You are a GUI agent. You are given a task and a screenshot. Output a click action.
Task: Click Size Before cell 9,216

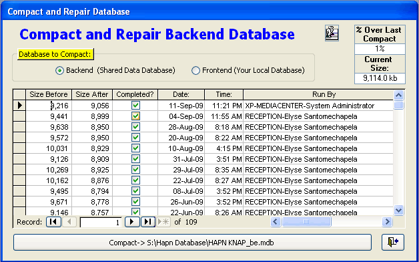pyautogui.click(x=49, y=106)
